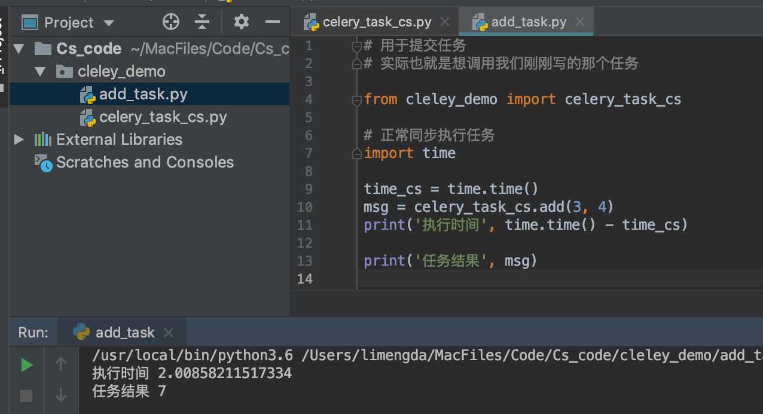
Task: Rerun add_task with green play button
Action: click(x=27, y=365)
